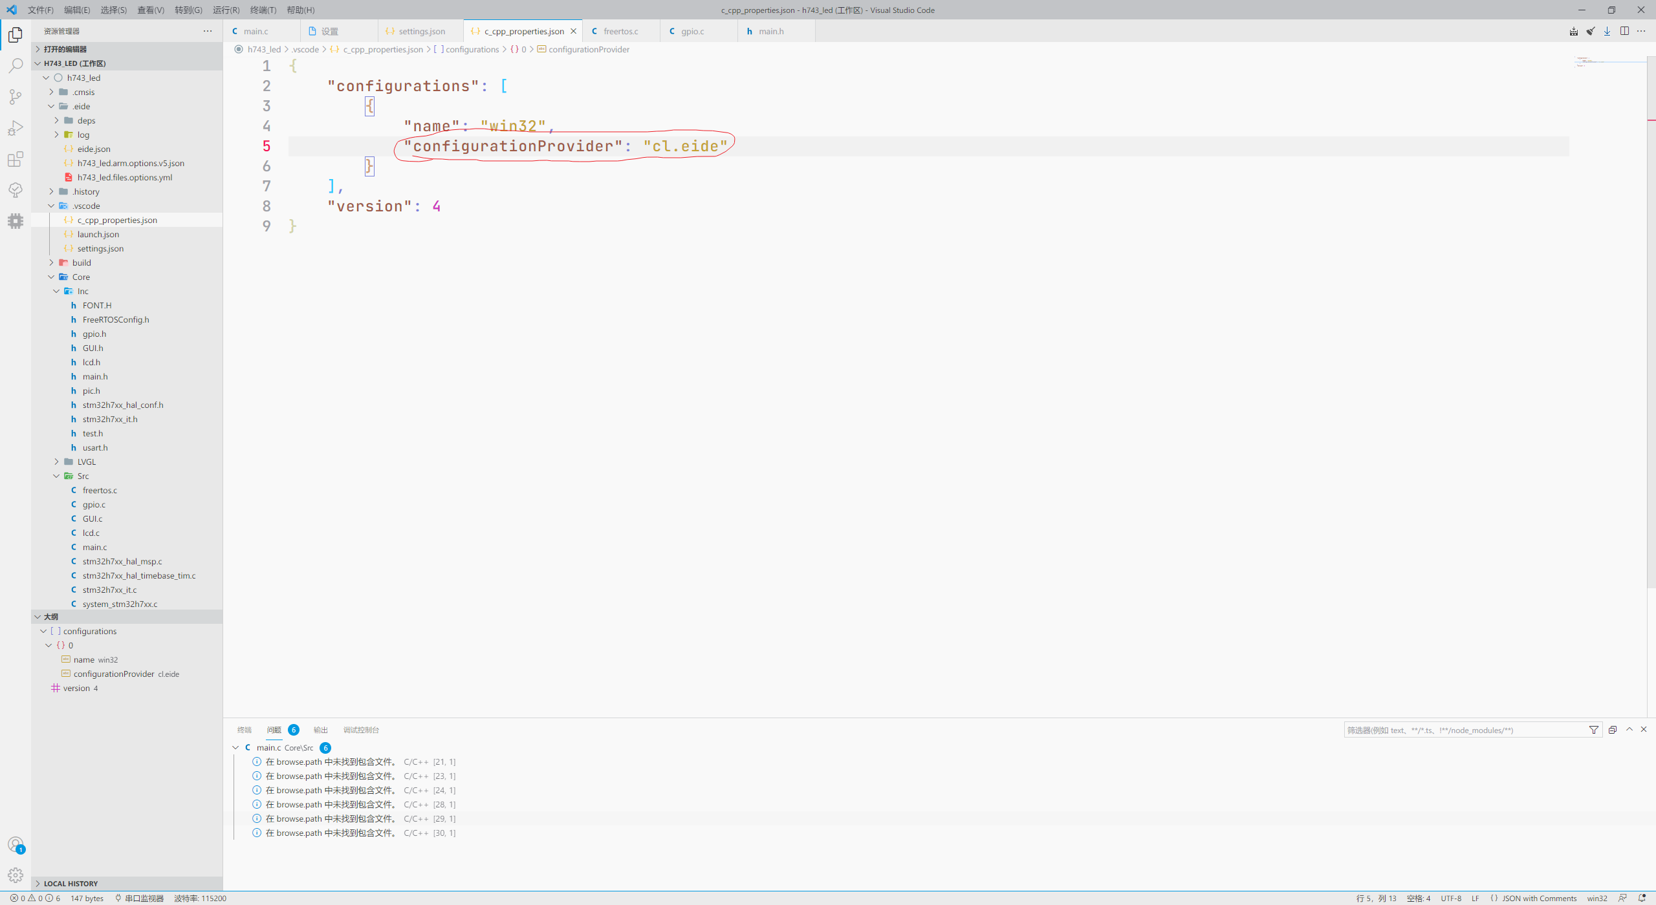Open the Extensions view

16,159
